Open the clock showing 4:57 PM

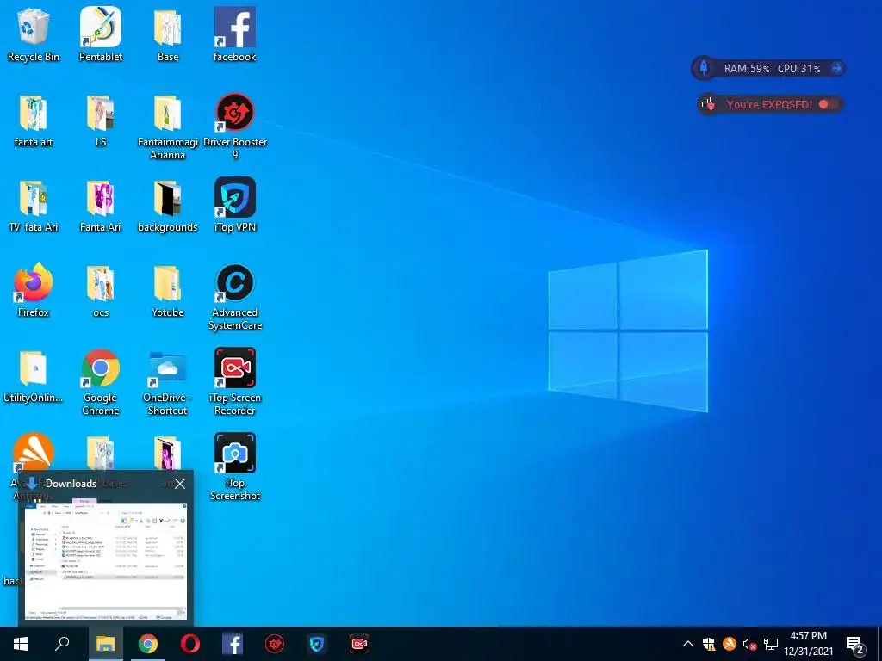pos(808,644)
